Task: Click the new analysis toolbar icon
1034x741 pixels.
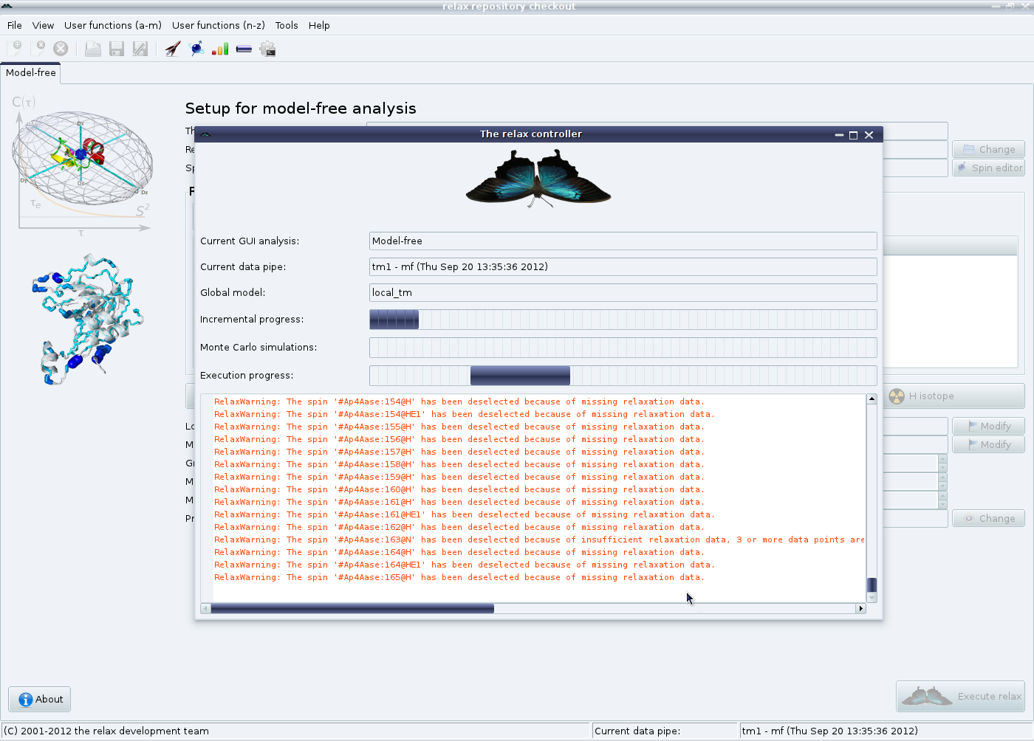Action: point(15,49)
